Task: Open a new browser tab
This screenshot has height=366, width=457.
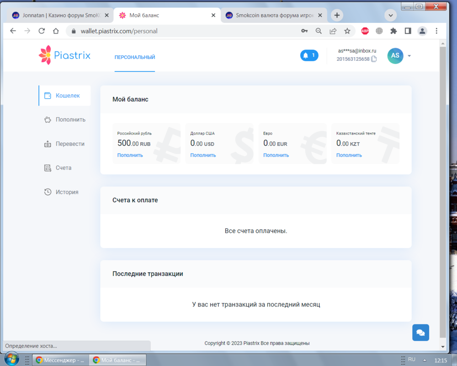Action: click(x=337, y=15)
